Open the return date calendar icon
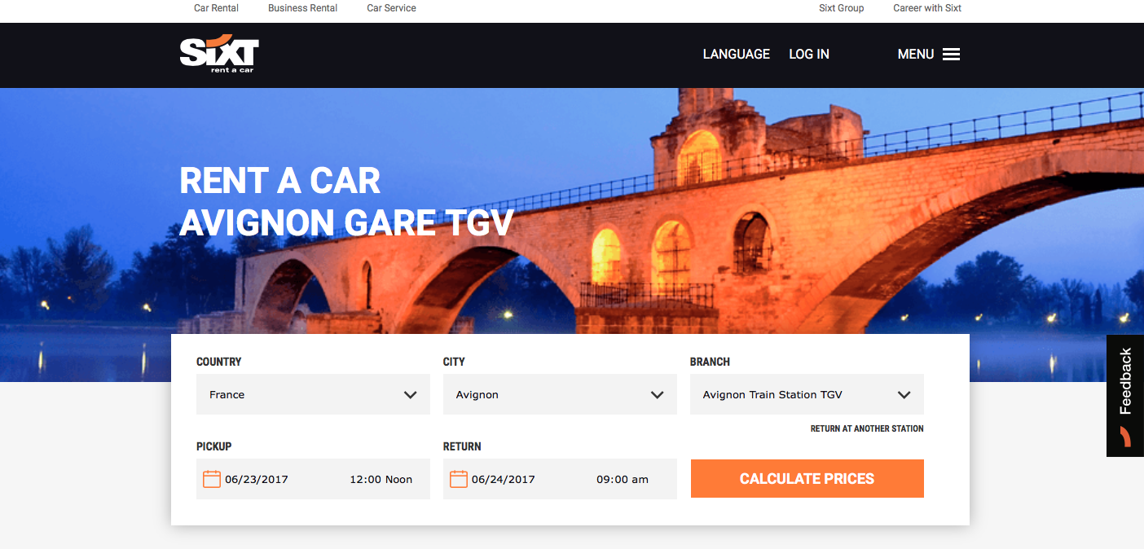Screen dimensions: 1144x549 click(459, 479)
